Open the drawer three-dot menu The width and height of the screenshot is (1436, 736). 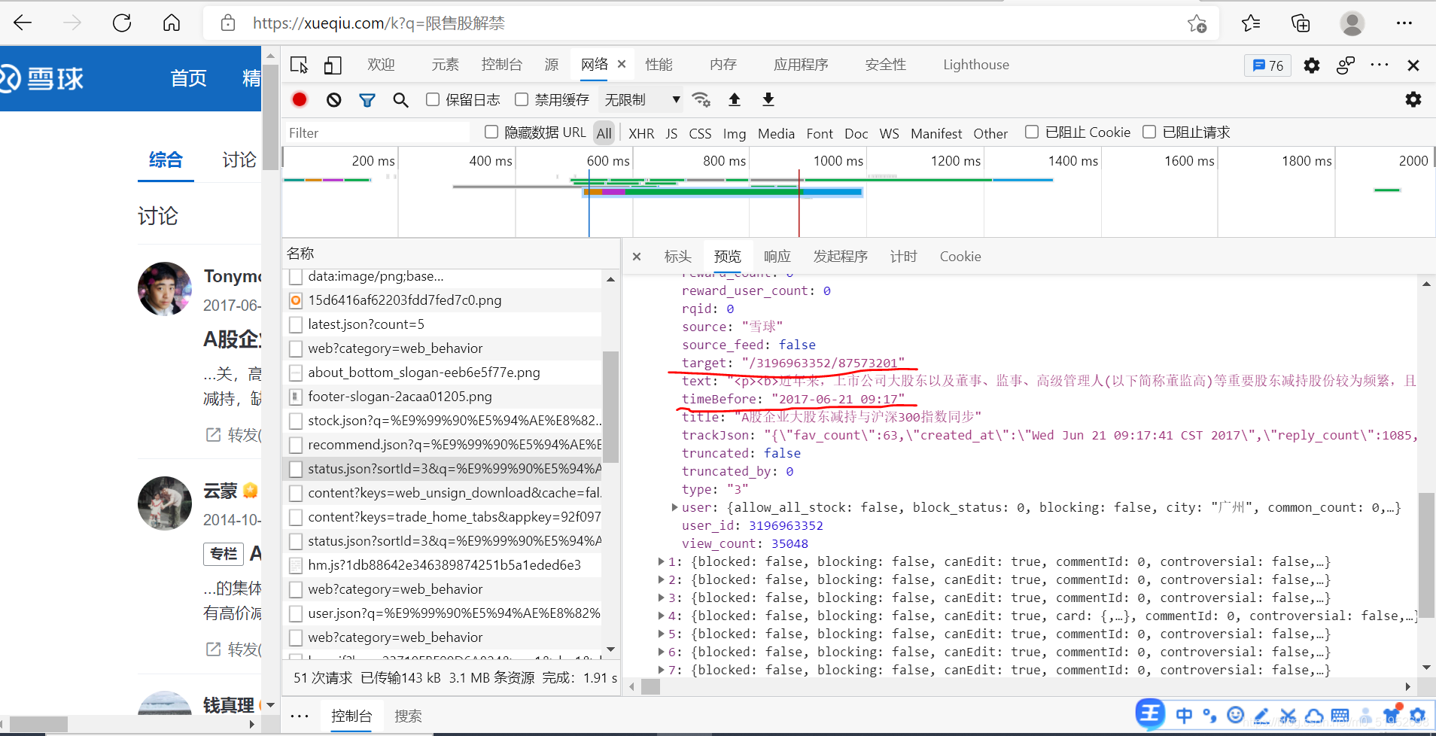(300, 716)
